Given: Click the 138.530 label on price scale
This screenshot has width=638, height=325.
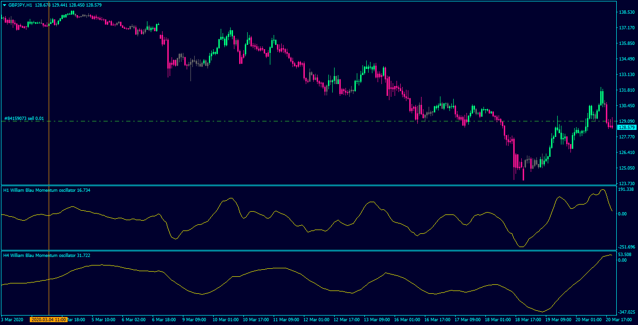Looking at the screenshot, I should click(626, 12).
